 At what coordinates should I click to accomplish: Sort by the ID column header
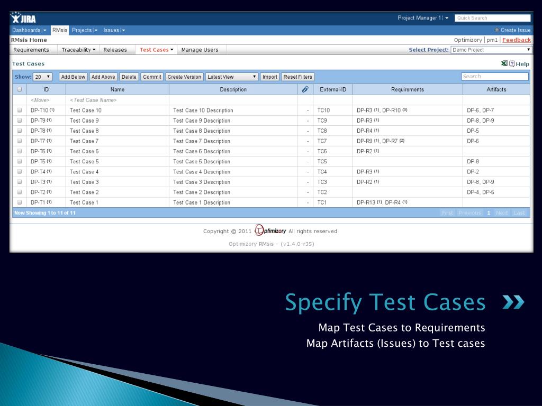(x=46, y=89)
